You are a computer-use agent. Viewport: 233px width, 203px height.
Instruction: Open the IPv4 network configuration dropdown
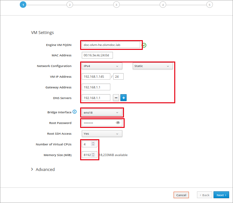102,66
